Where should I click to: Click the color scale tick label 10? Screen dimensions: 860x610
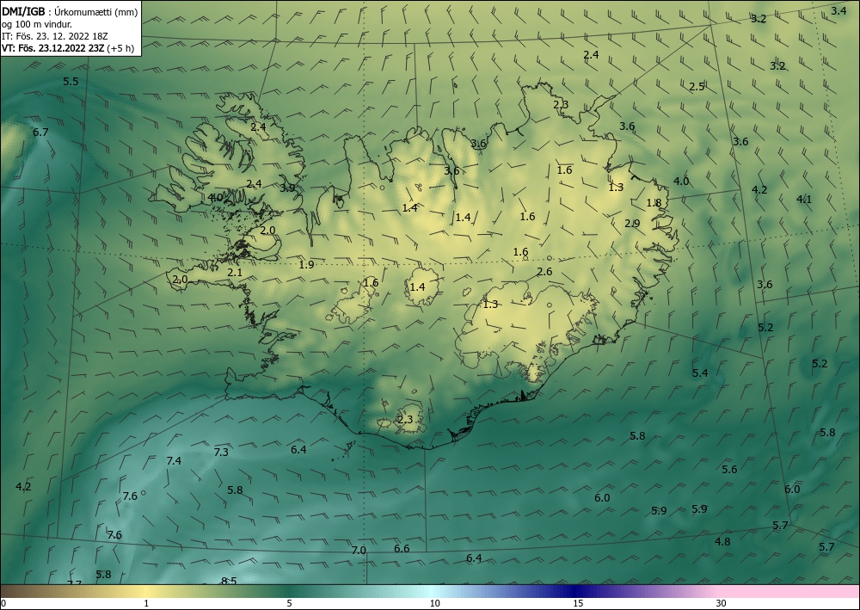[x=434, y=603]
